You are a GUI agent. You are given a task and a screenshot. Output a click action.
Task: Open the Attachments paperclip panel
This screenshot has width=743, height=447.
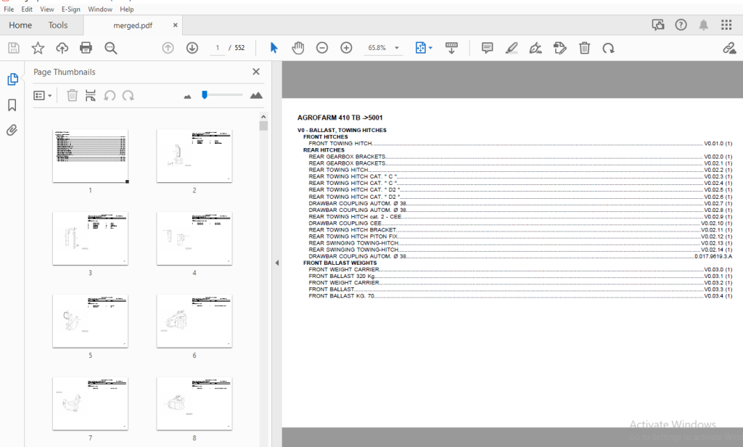click(12, 130)
